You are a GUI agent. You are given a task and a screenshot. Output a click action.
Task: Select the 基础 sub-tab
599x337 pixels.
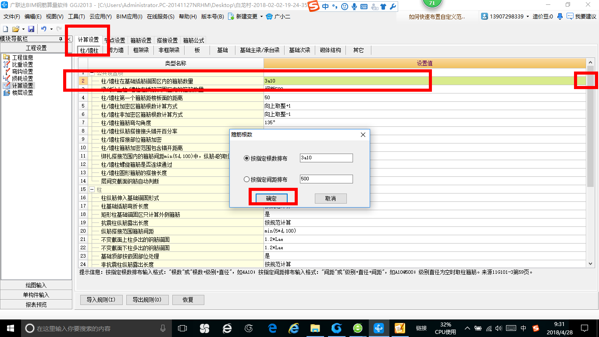click(222, 50)
